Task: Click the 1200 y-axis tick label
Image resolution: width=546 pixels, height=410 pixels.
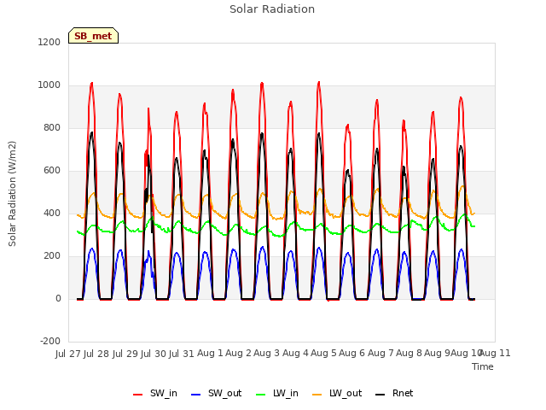Action: coord(49,42)
